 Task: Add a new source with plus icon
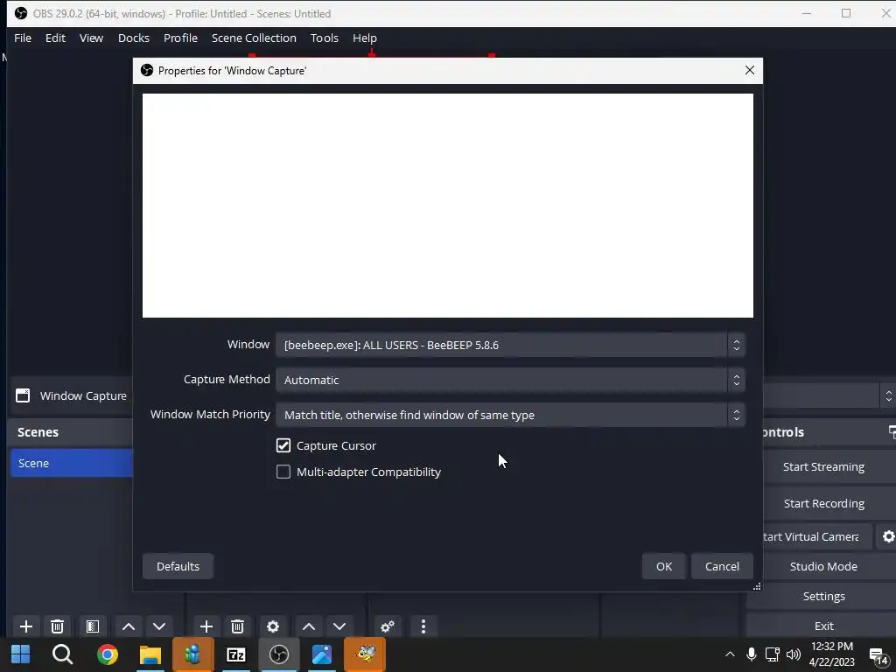click(x=206, y=626)
